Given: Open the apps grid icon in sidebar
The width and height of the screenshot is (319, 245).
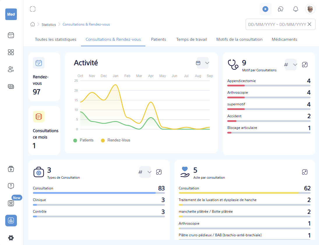Looking at the screenshot, I should coord(11,52).
